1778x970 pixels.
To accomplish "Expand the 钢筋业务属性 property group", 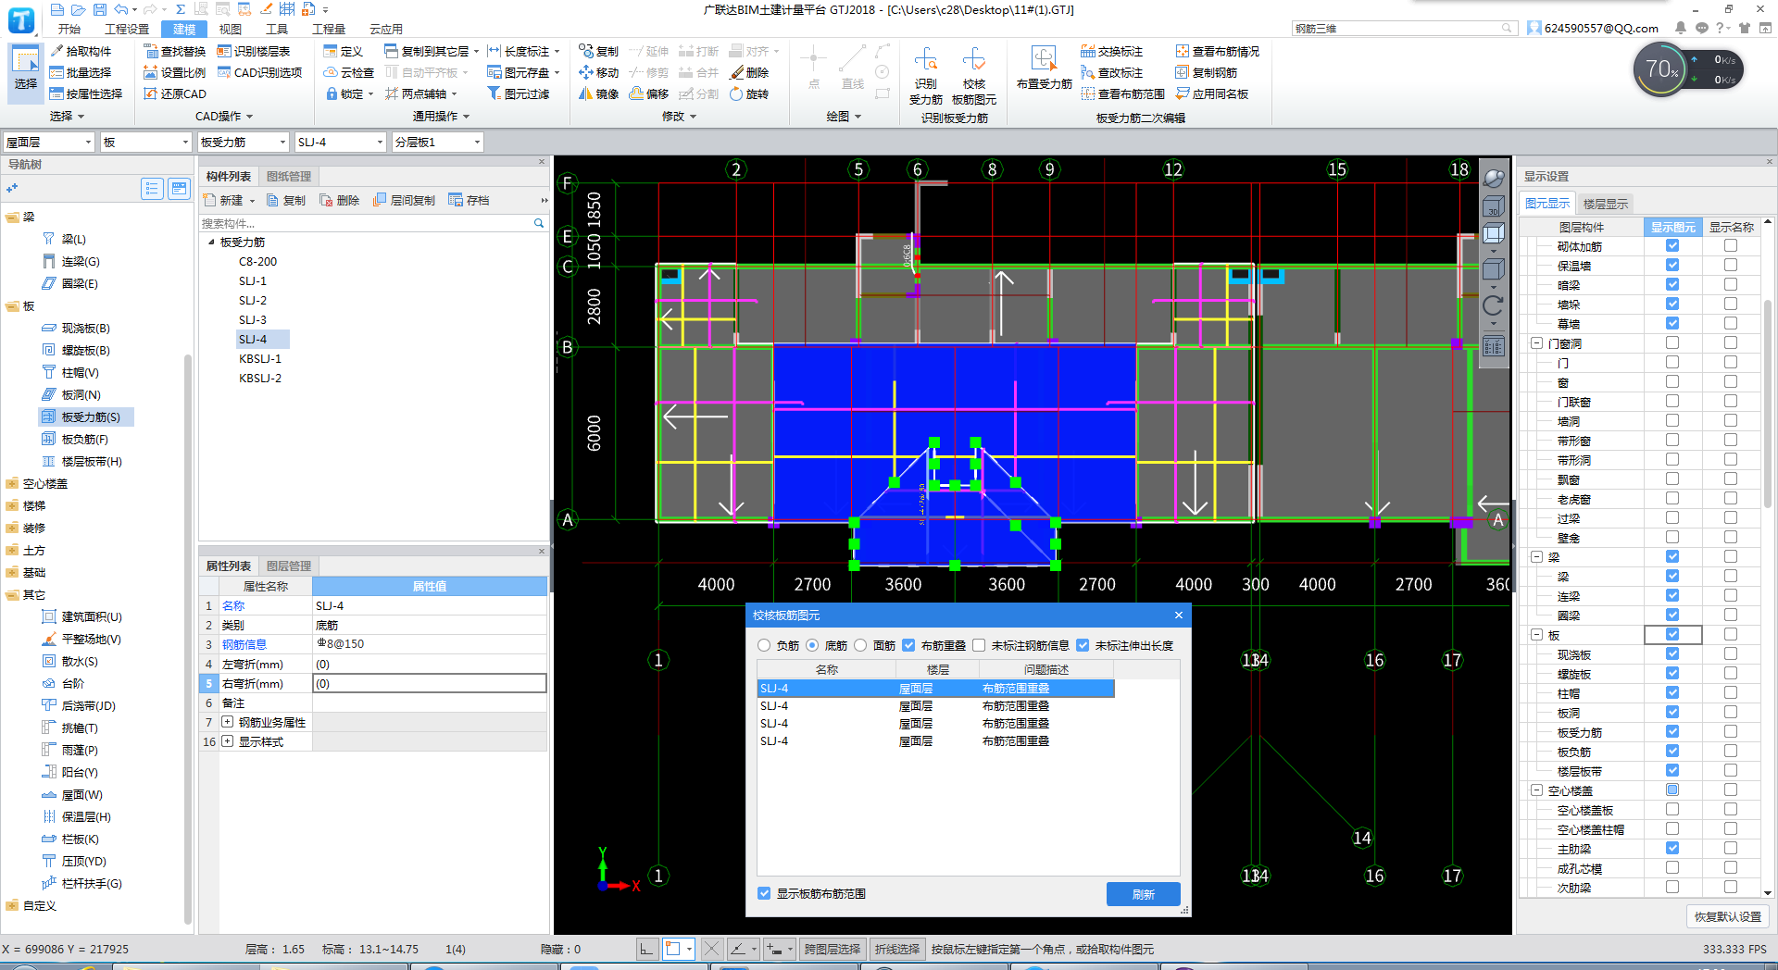I will pyautogui.click(x=228, y=722).
